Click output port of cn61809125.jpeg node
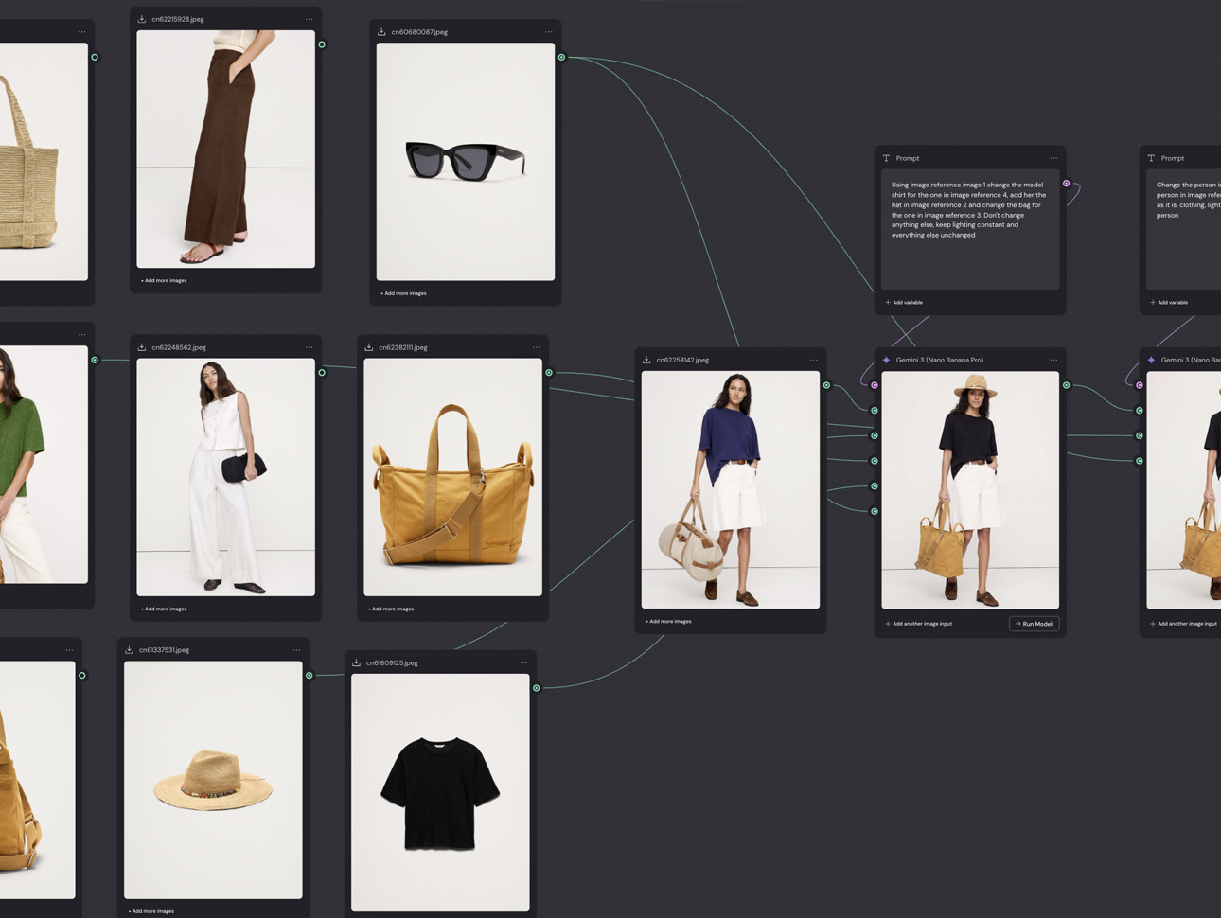This screenshot has height=918, width=1221. [536, 688]
